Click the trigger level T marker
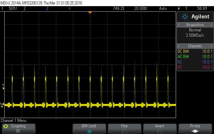The image size is (214, 134). click(x=3, y=87)
